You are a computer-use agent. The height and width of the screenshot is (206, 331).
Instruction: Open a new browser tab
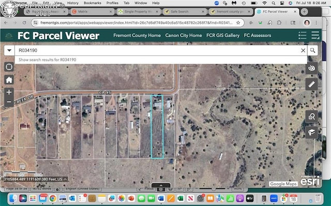pyautogui.click(x=304, y=11)
